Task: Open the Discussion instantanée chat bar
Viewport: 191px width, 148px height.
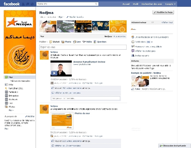Action: 174,146
